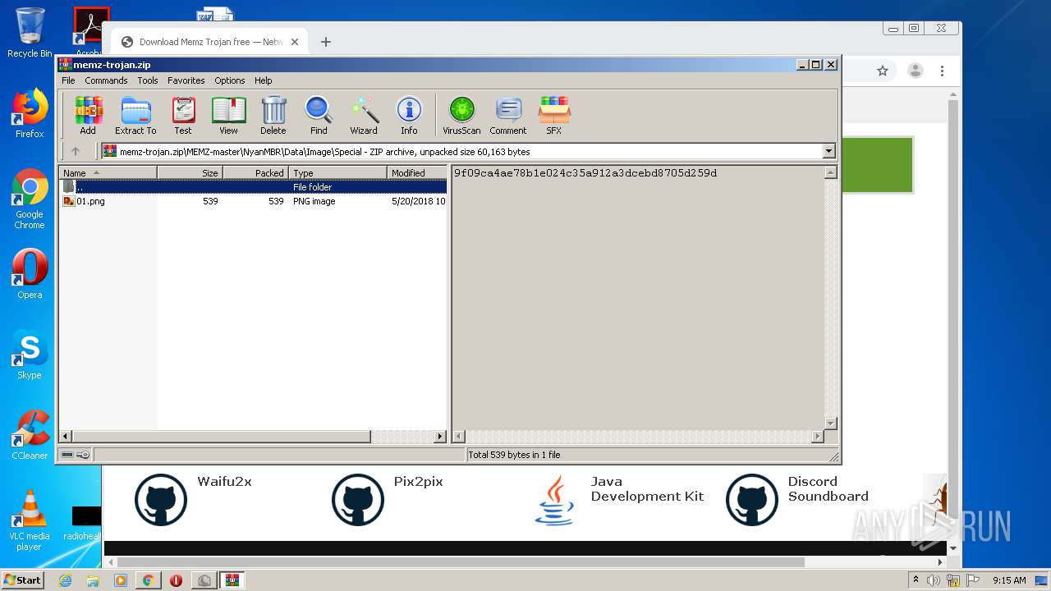This screenshot has height=591, width=1051.
Task: Open the Help menu
Action: (263, 80)
